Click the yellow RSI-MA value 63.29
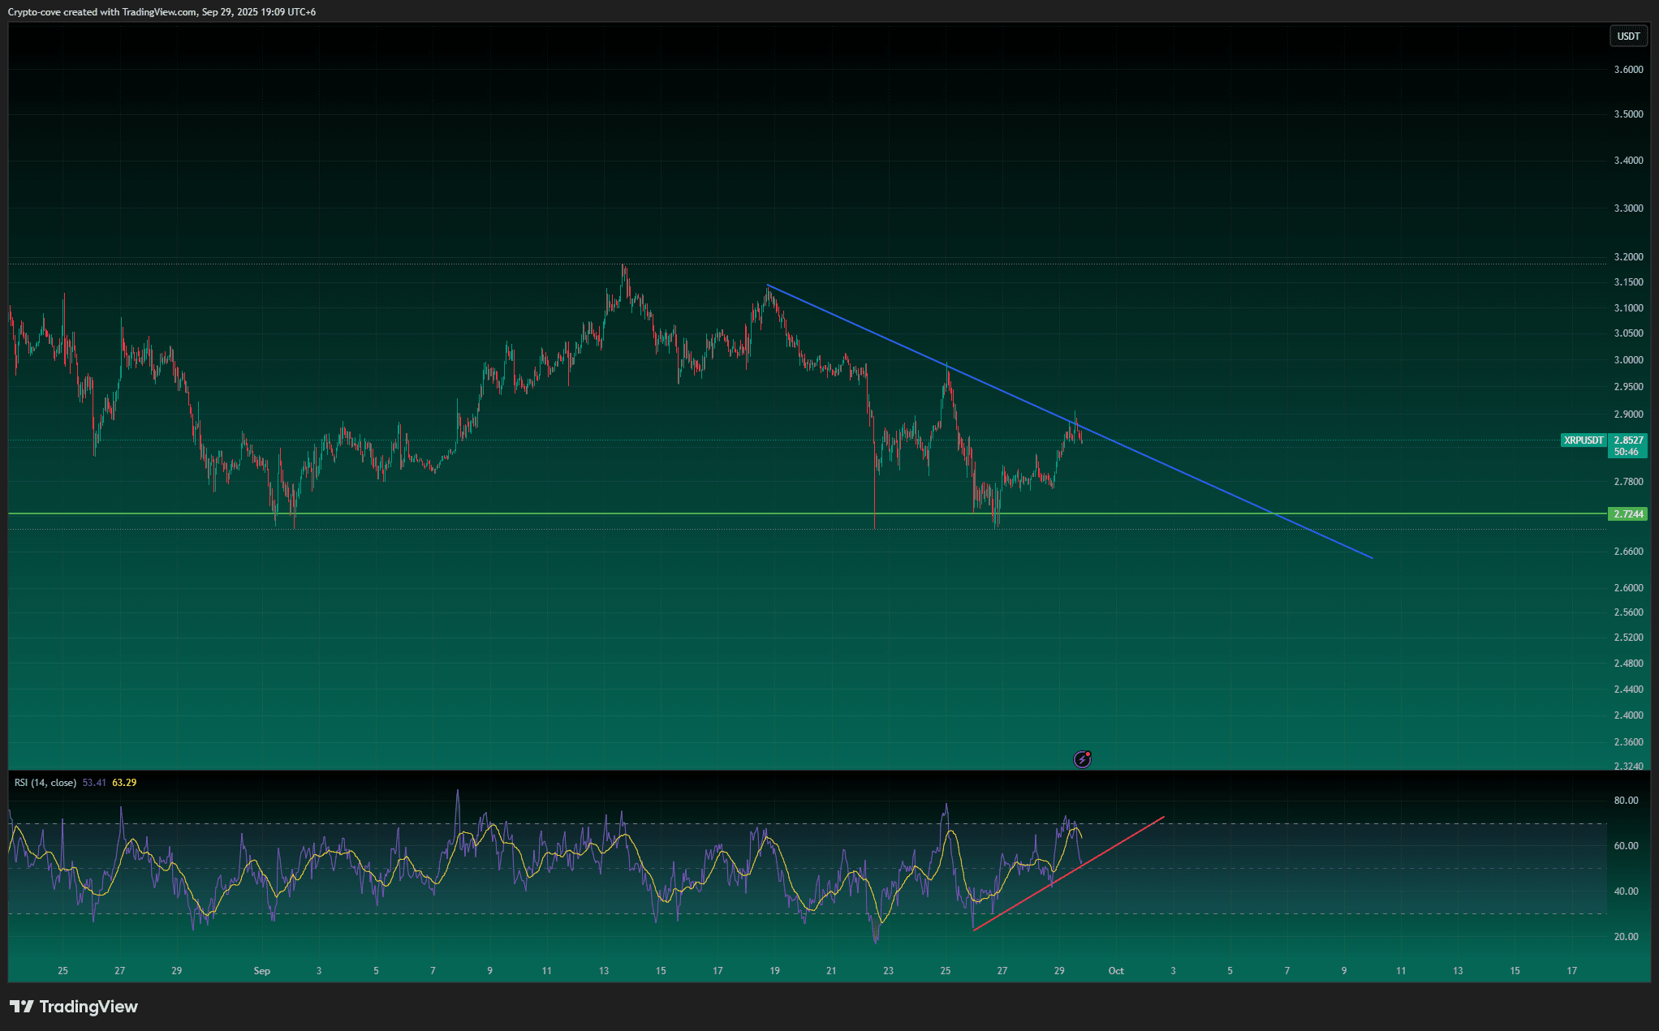Viewport: 1659px width, 1031px height. (124, 783)
